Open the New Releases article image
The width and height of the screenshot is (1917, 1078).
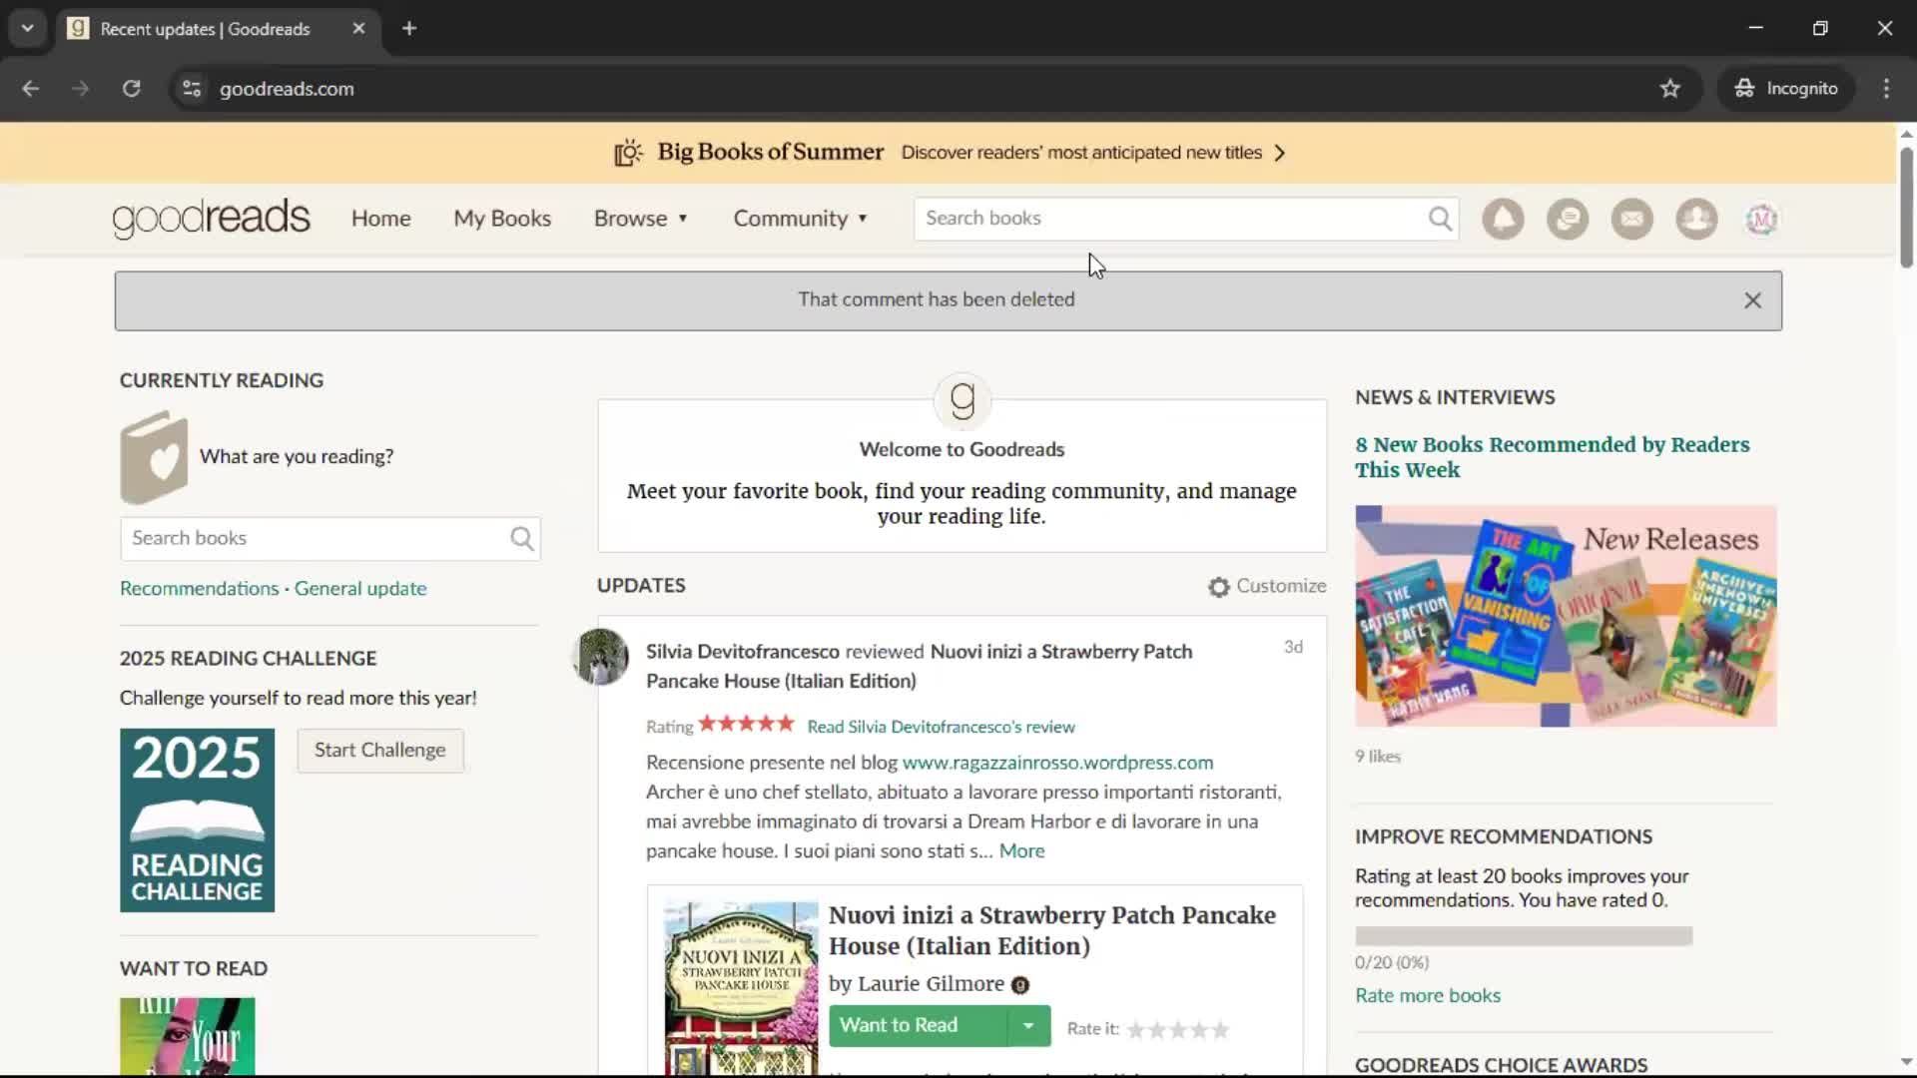pos(1566,617)
